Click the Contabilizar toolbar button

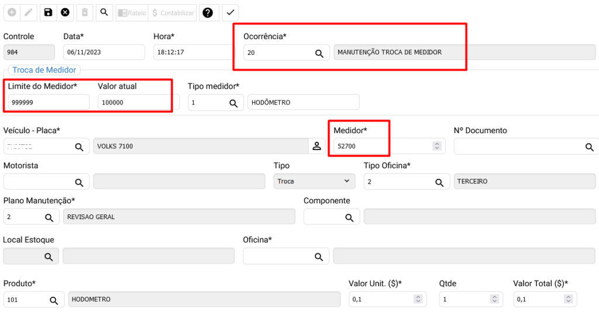coord(173,12)
